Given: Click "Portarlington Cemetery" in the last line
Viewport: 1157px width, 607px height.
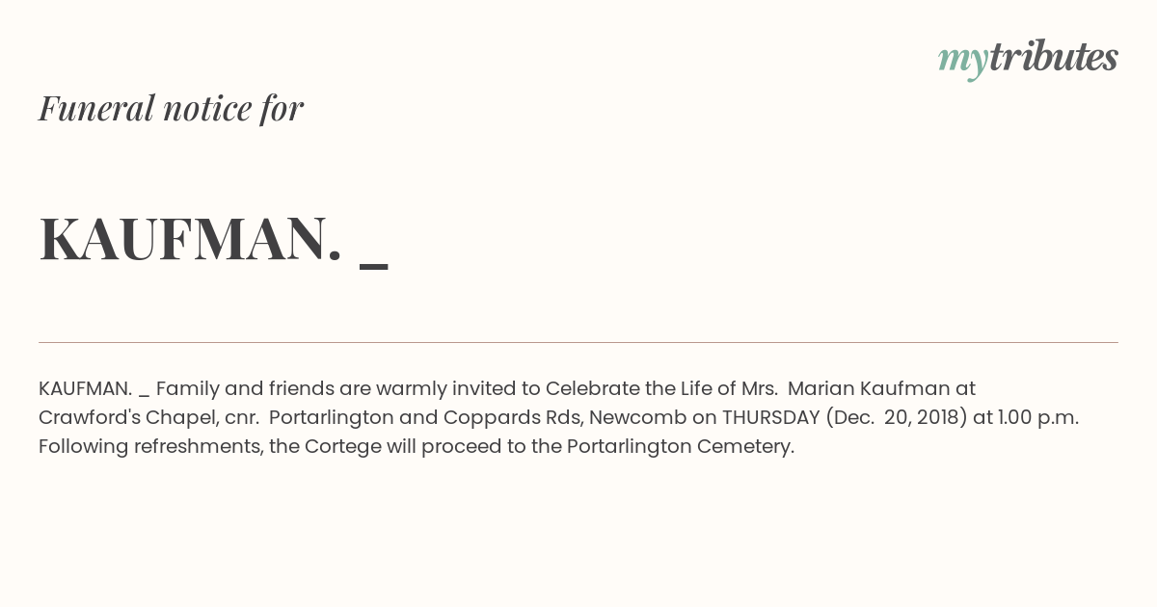Looking at the screenshot, I should pos(680,446).
